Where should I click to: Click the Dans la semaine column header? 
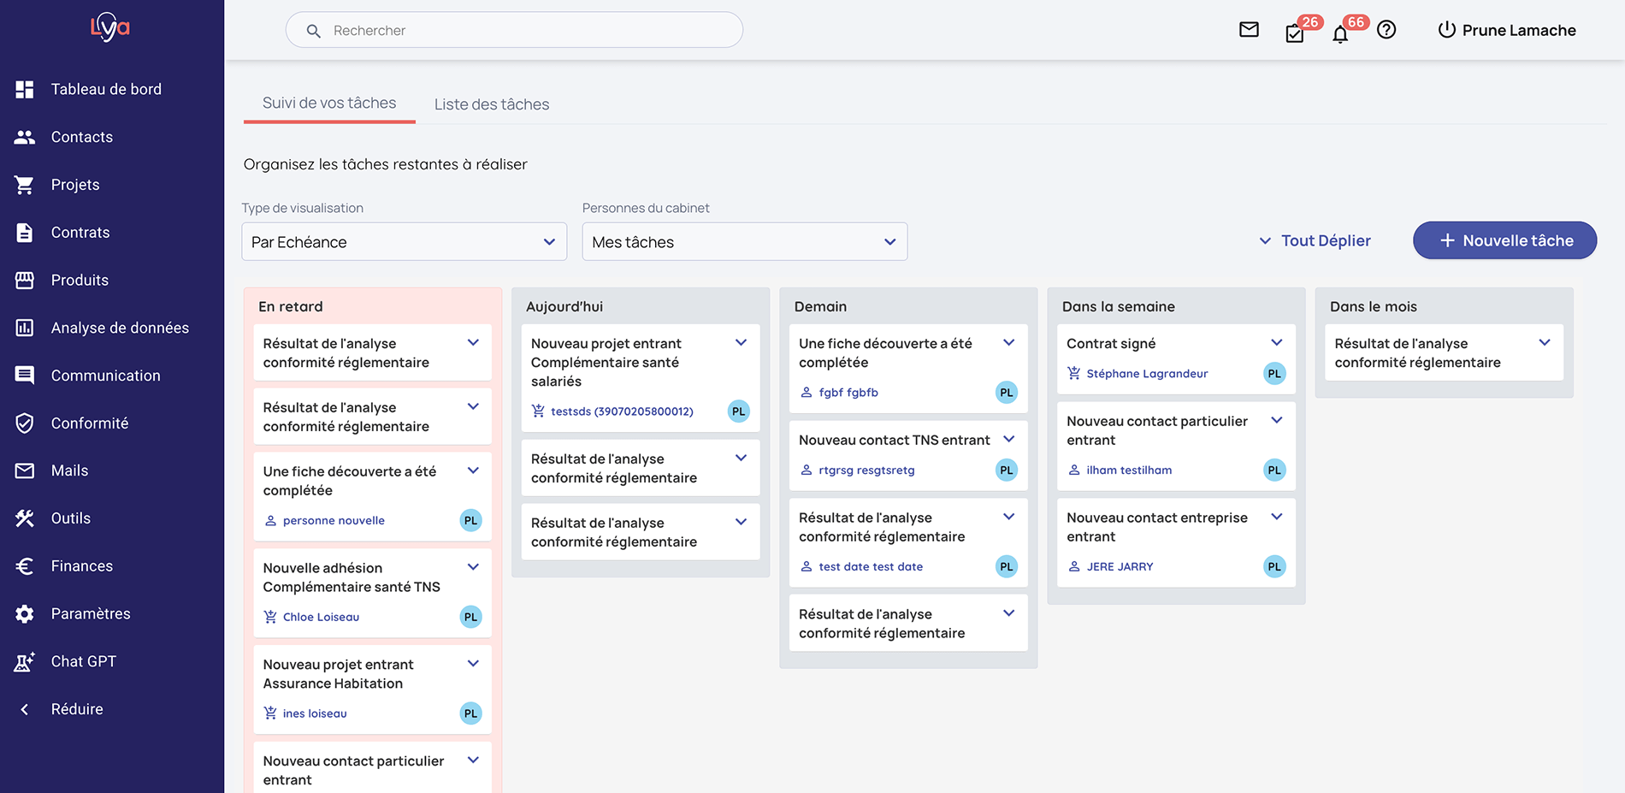point(1119,306)
